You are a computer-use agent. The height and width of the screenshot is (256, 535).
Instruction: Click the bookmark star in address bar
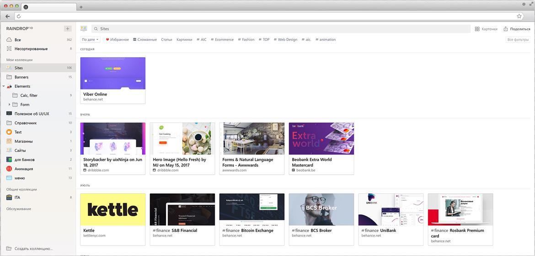pos(519,16)
